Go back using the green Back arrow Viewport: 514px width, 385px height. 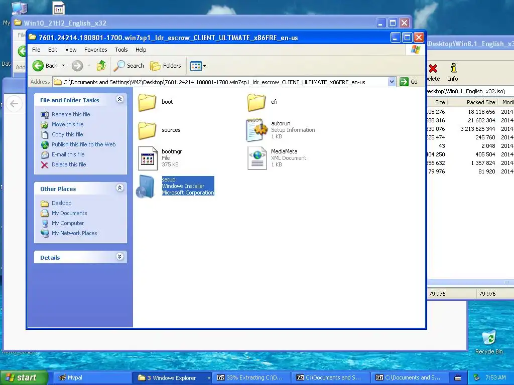(x=38, y=66)
